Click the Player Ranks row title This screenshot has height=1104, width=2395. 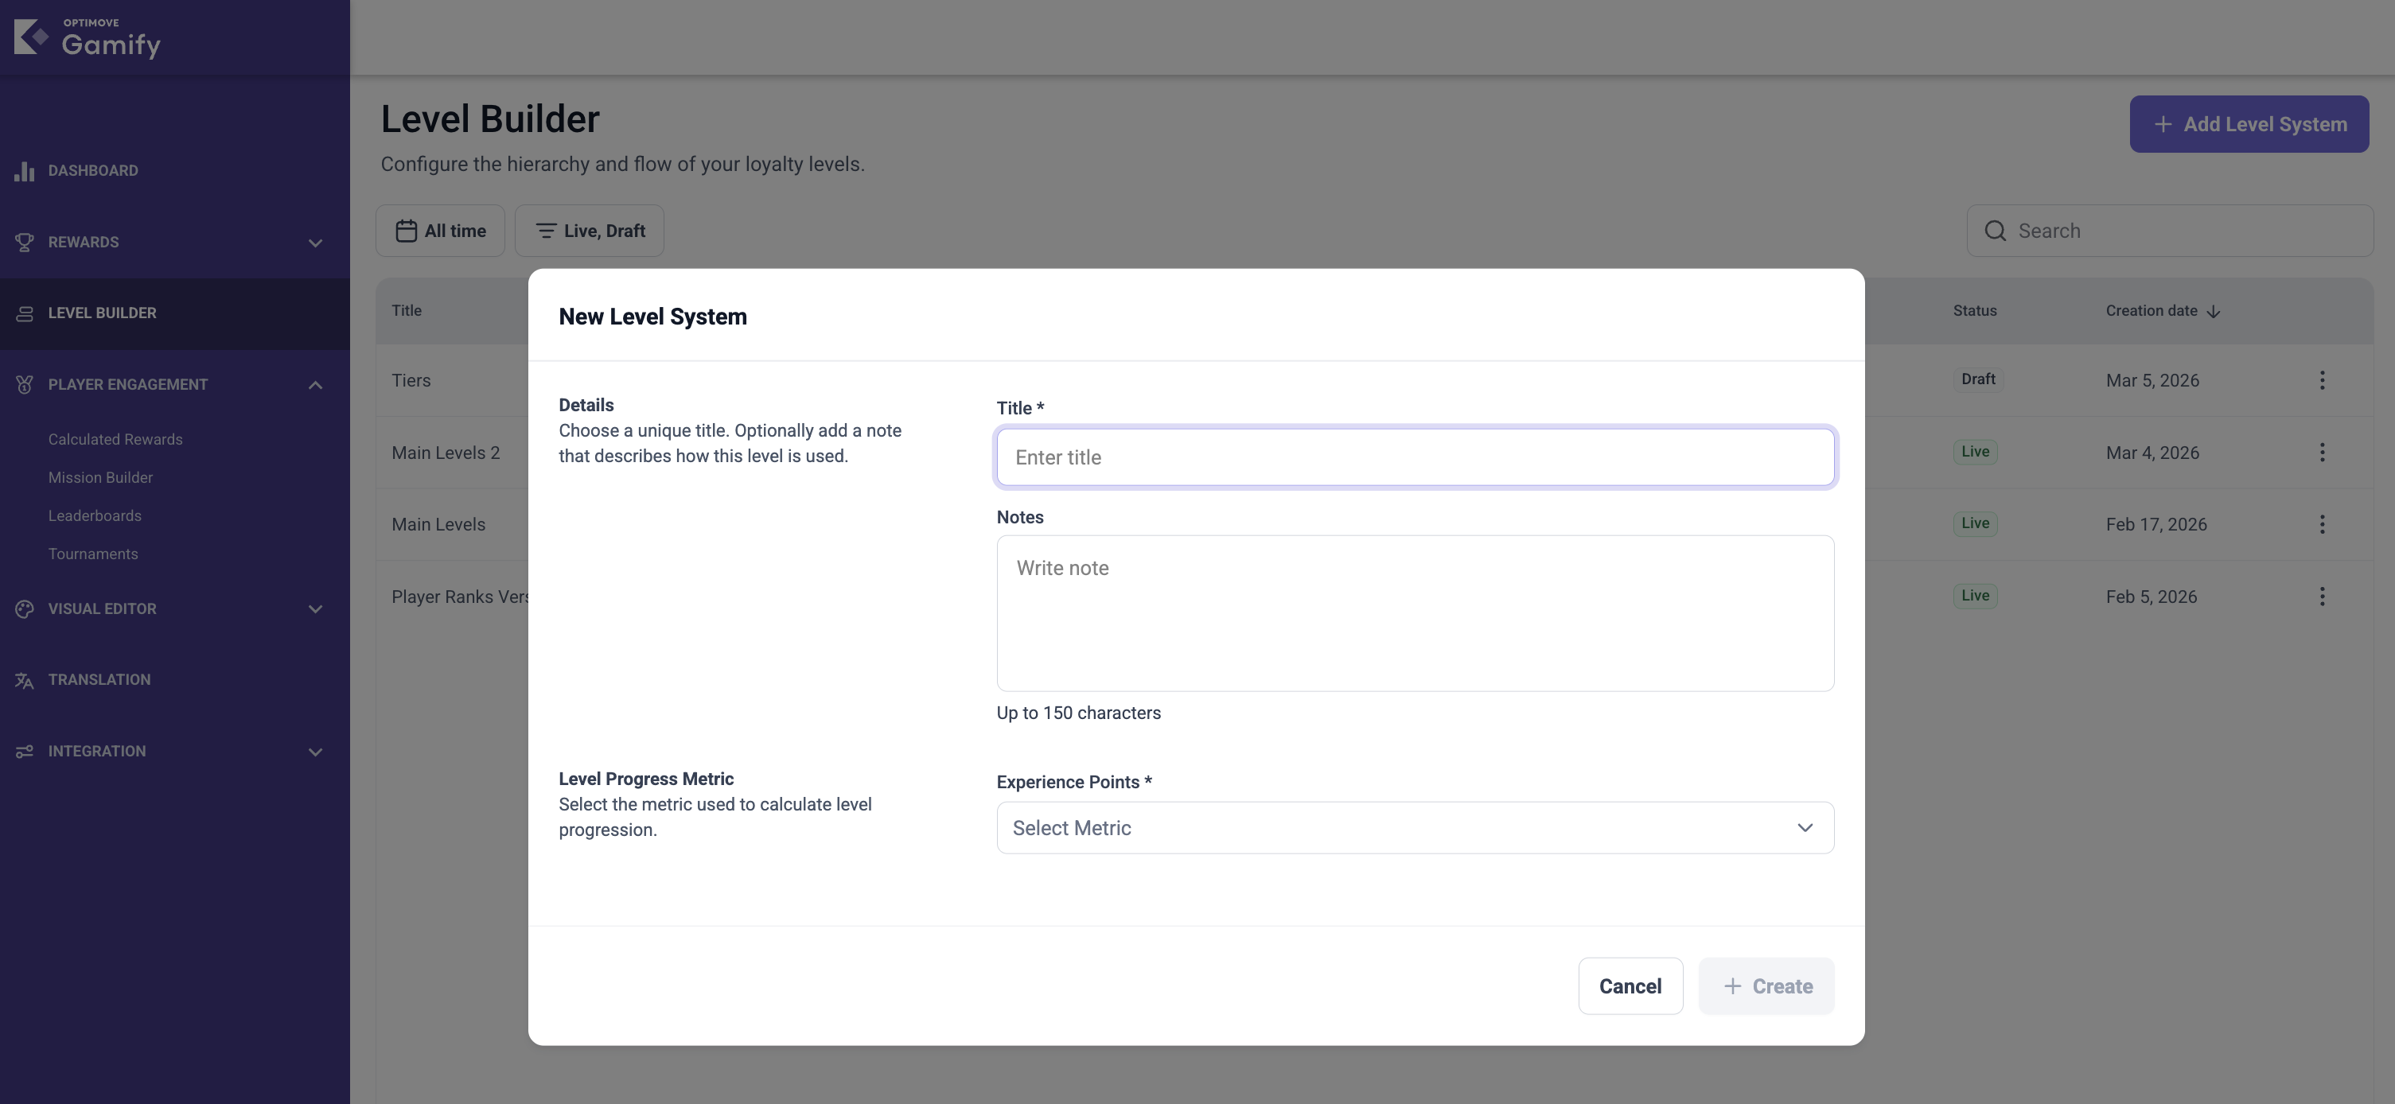tap(459, 597)
